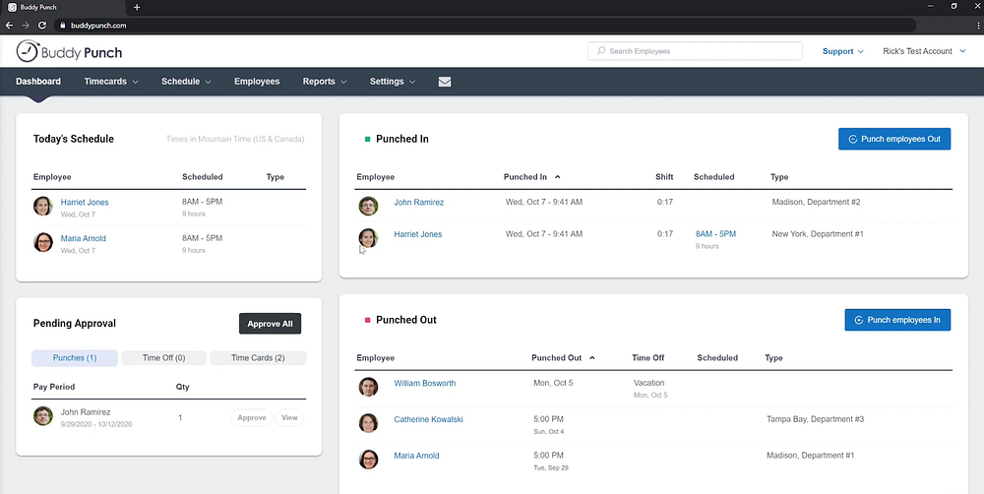Click Approve All button
Viewport: 984px width, 494px height.
point(270,324)
